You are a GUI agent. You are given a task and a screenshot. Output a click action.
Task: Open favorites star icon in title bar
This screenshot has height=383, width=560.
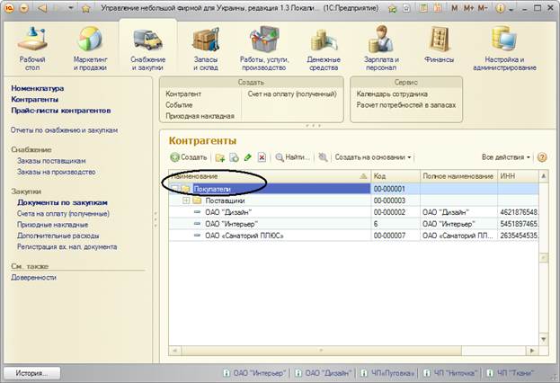click(85, 8)
